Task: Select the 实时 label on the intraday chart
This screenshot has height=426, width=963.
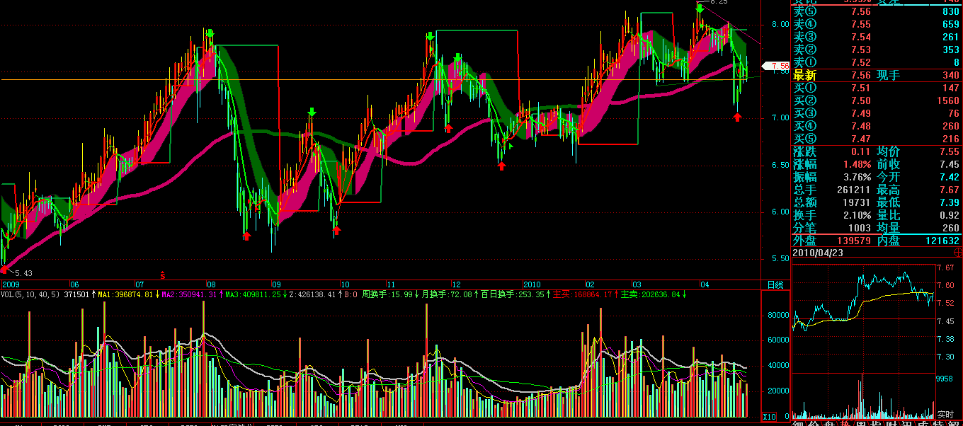Action: [x=945, y=414]
